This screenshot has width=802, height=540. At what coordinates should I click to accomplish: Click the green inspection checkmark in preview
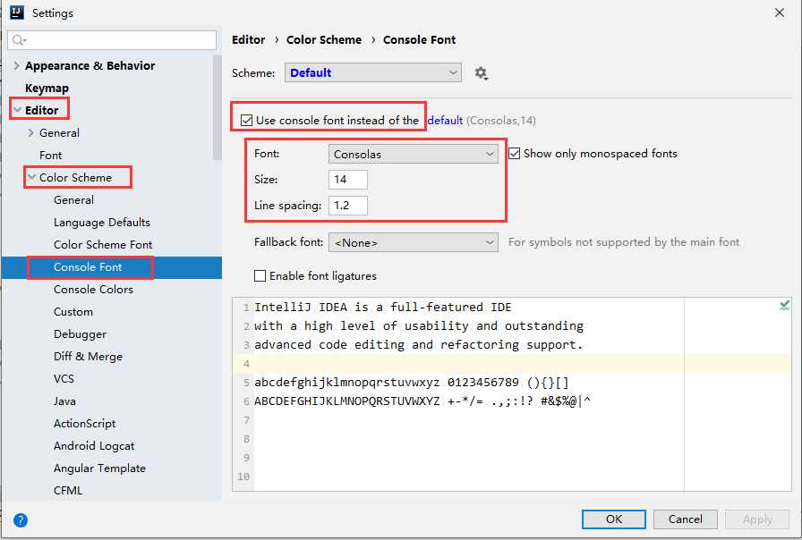point(784,306)
